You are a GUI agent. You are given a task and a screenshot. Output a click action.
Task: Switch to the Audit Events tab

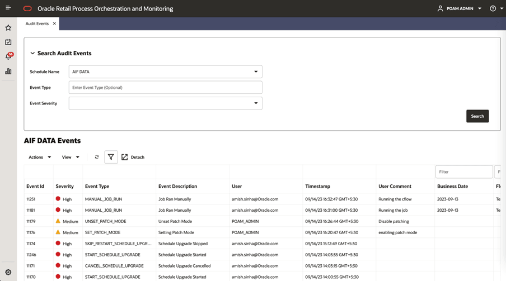pyautogui.click(x=37, y=23)
